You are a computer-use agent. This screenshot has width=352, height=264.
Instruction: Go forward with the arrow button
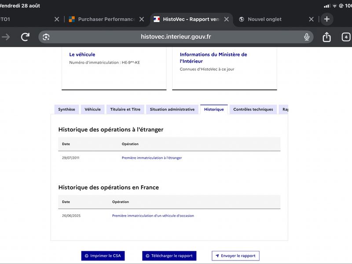(x=6, y=37)
